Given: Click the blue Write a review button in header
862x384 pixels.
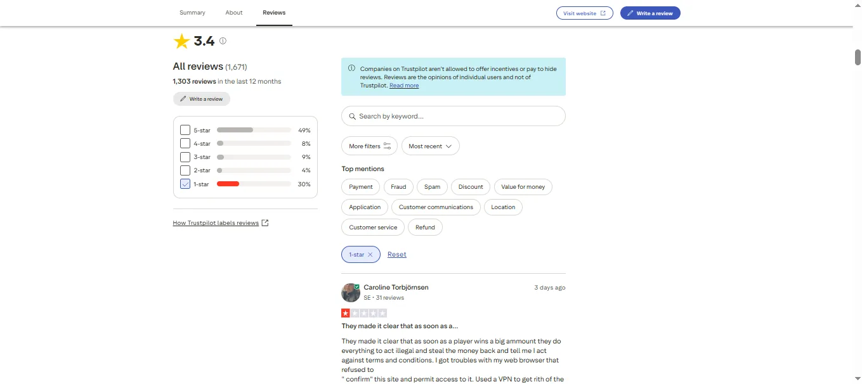Looking at the screenshot, I should (x=650, y=13).
